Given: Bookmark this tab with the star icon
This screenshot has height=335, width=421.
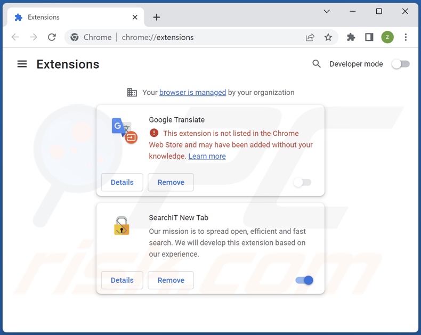Looking at the screenshot, I should click(x=328, y=37).
